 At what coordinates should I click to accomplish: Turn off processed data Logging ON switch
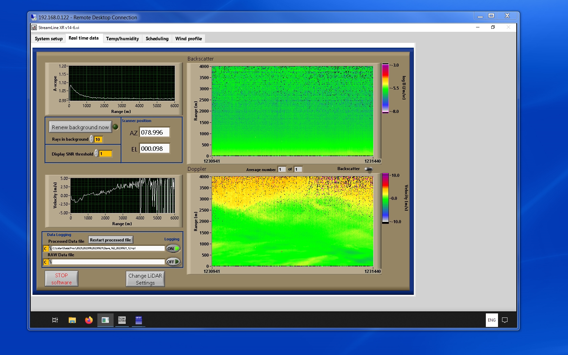click(173, 249)
